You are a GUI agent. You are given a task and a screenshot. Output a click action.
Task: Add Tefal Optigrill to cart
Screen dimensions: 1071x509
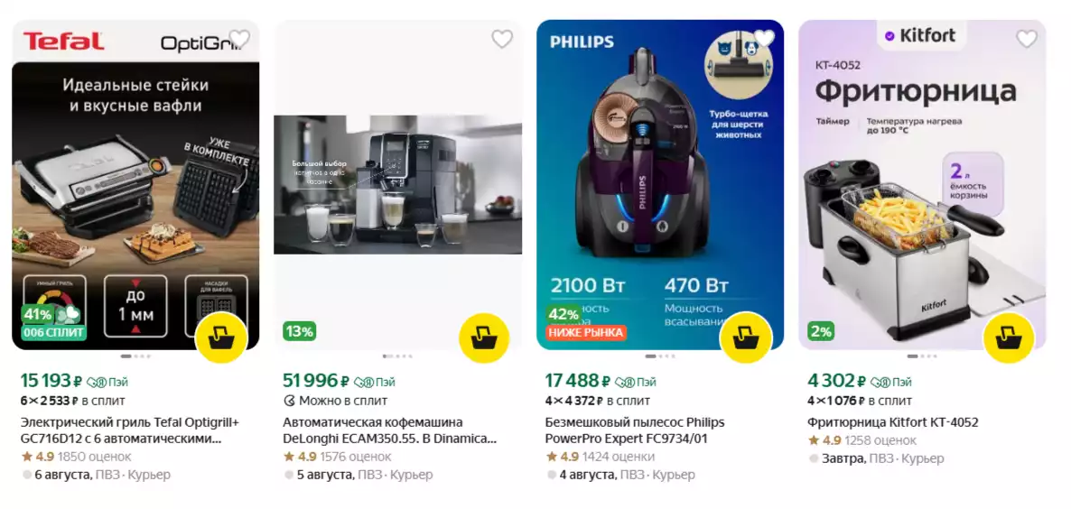[221, 337]
